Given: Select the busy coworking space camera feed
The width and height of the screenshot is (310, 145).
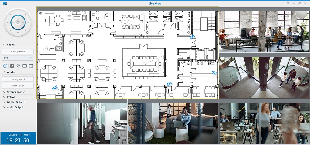Looking at the screenshot, I should 265,122.
